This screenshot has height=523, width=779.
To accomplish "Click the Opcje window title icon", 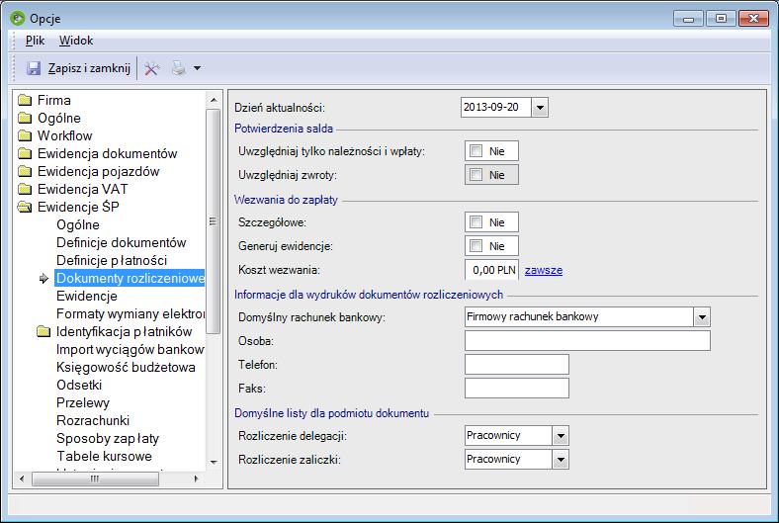I will pyautogui.click(x=18, y=19).
